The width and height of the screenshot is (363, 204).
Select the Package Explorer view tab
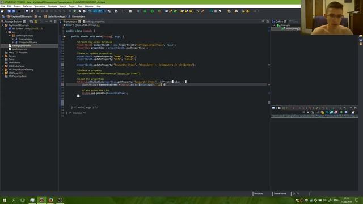click(13, 22)
